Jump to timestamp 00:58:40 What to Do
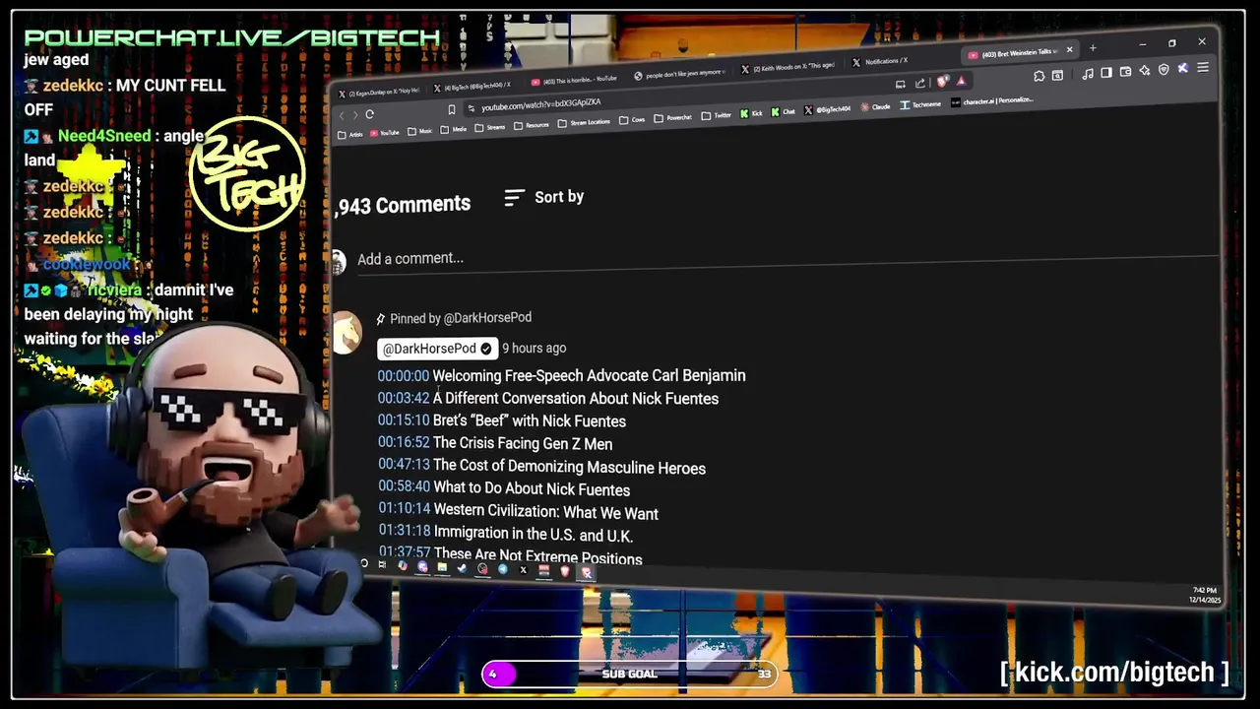This screenshot has width=1260, height=709. [x=404, y=487]
